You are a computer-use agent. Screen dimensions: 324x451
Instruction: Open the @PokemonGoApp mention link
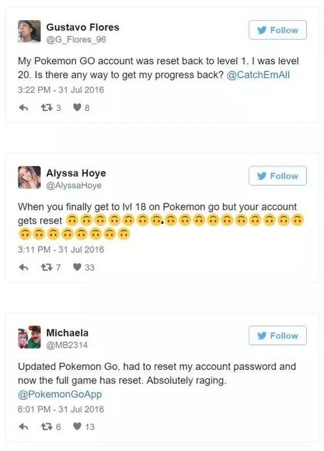pos(60,394)
